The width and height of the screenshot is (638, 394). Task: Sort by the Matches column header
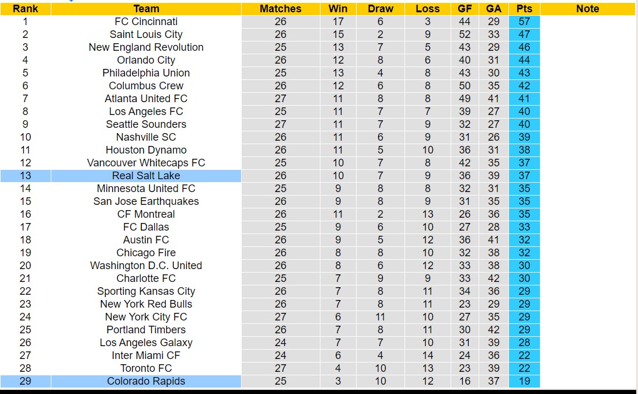click(x=280, y=9)
